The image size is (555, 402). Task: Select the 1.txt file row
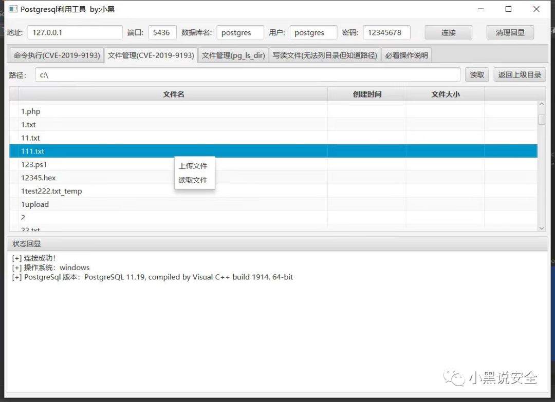pyautogui.click(x=273, y=124)
